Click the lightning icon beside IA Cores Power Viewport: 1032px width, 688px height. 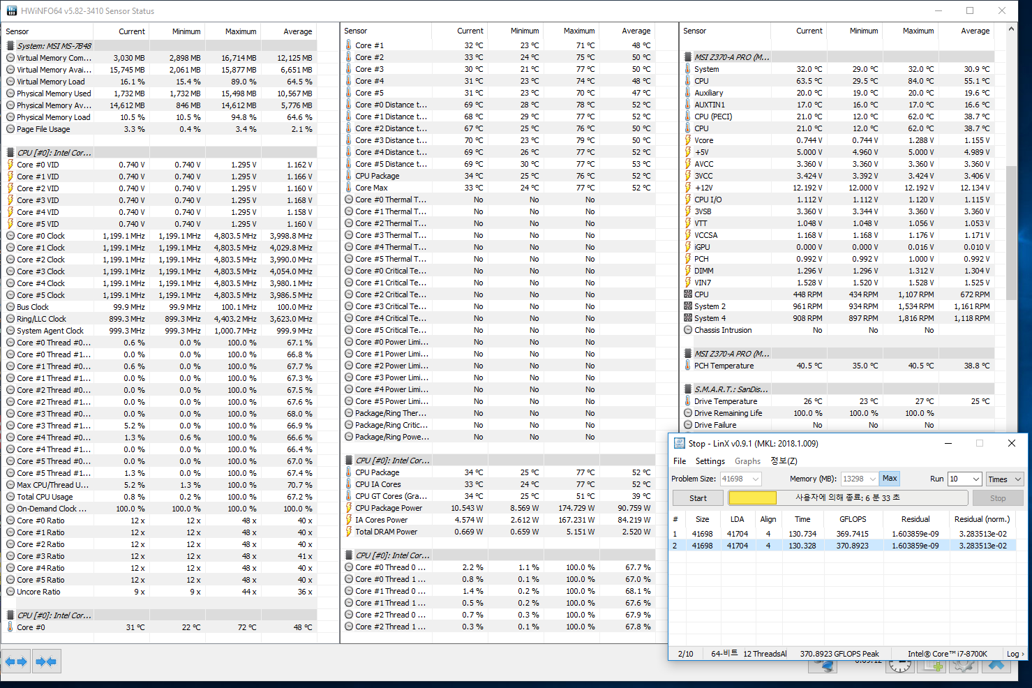point(349,520)
